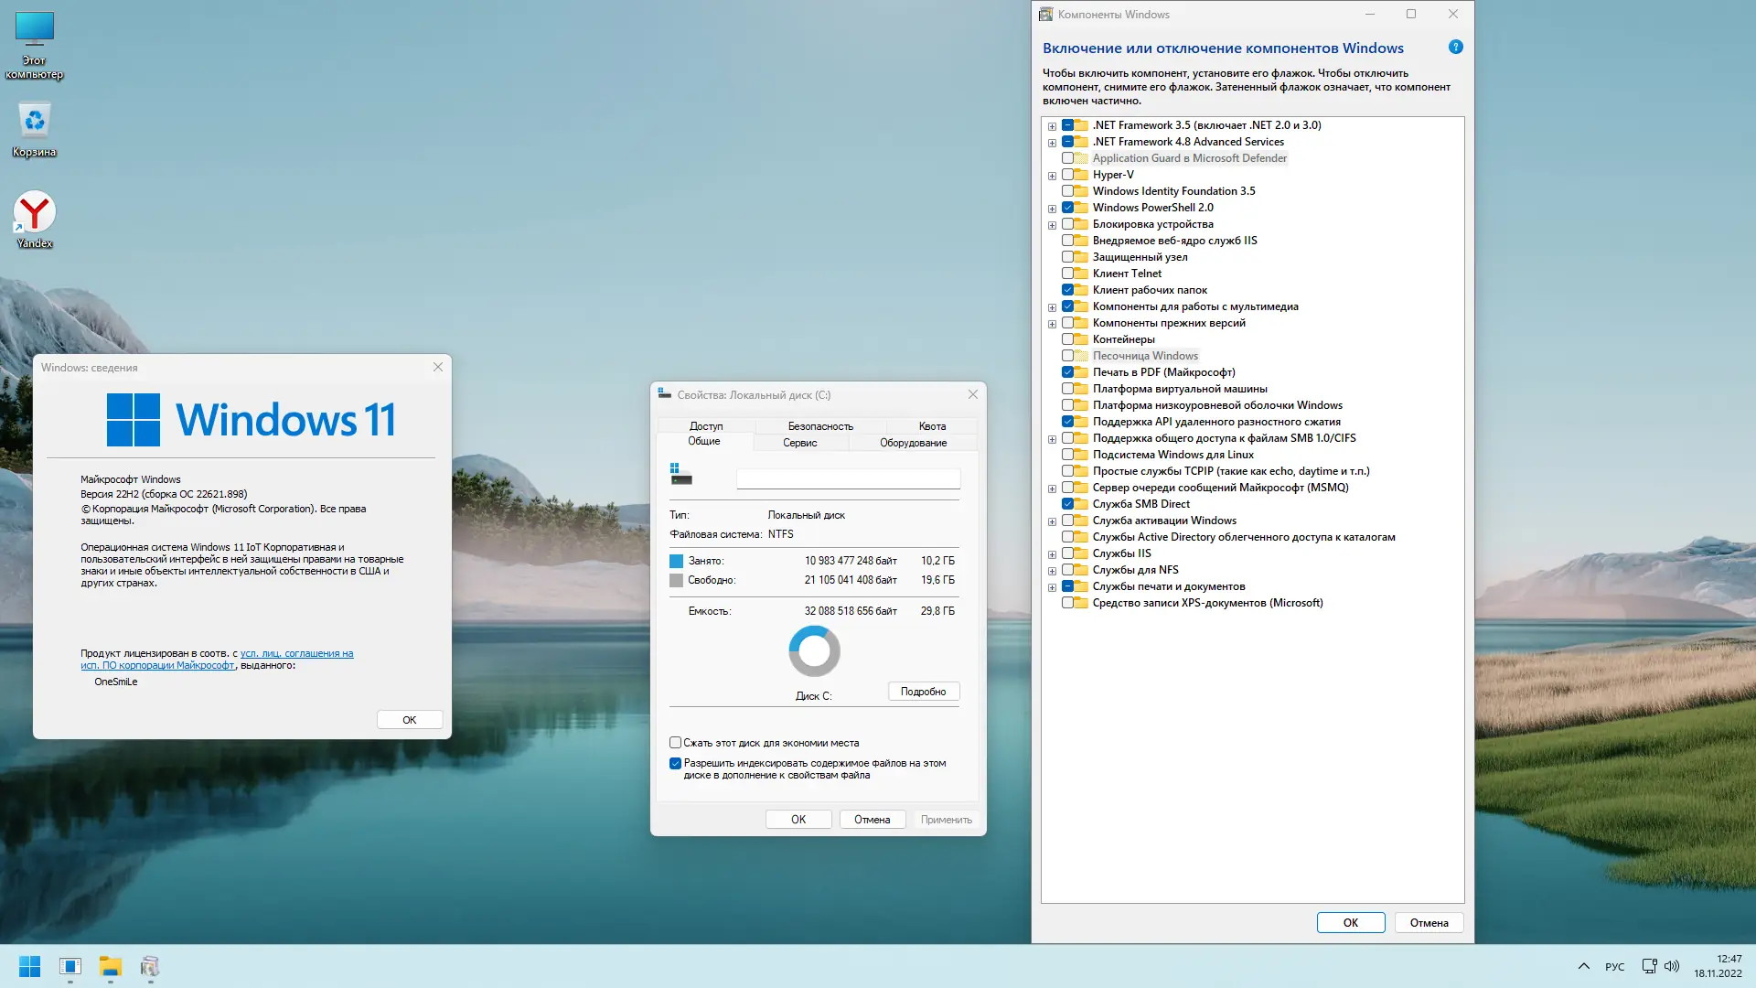Image resolution: width=1756 pixels, height=988 pixels.
Task: Click the blue help question mark icon
Action: (1455, 47)
